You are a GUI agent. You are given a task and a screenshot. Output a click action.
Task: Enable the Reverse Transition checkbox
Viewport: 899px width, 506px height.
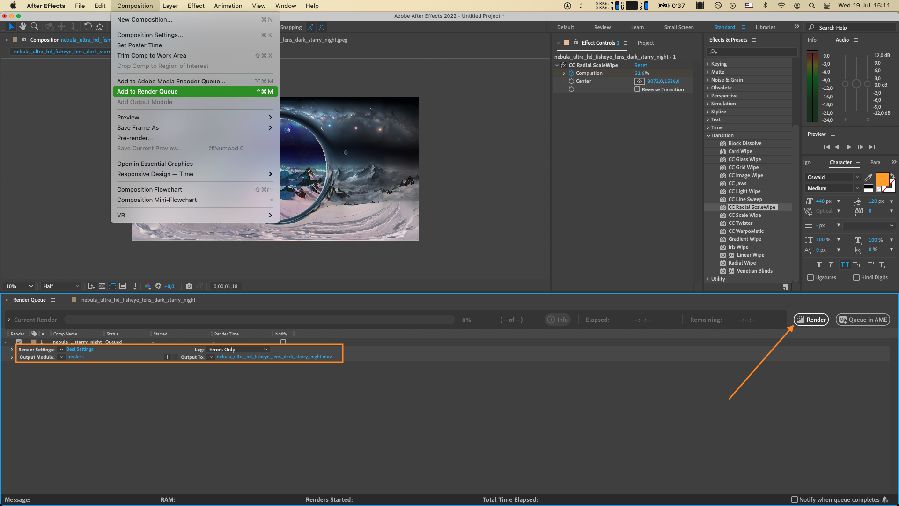637,89
